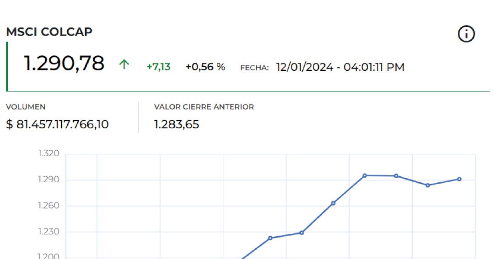Click the +0,56 % percentage change

pyautogui.click(x=205, y=67)
